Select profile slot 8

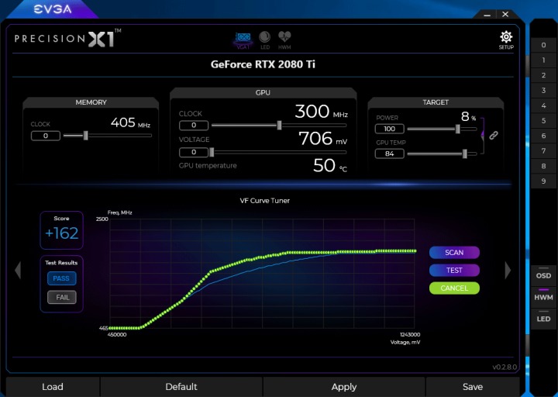point(543,166)
